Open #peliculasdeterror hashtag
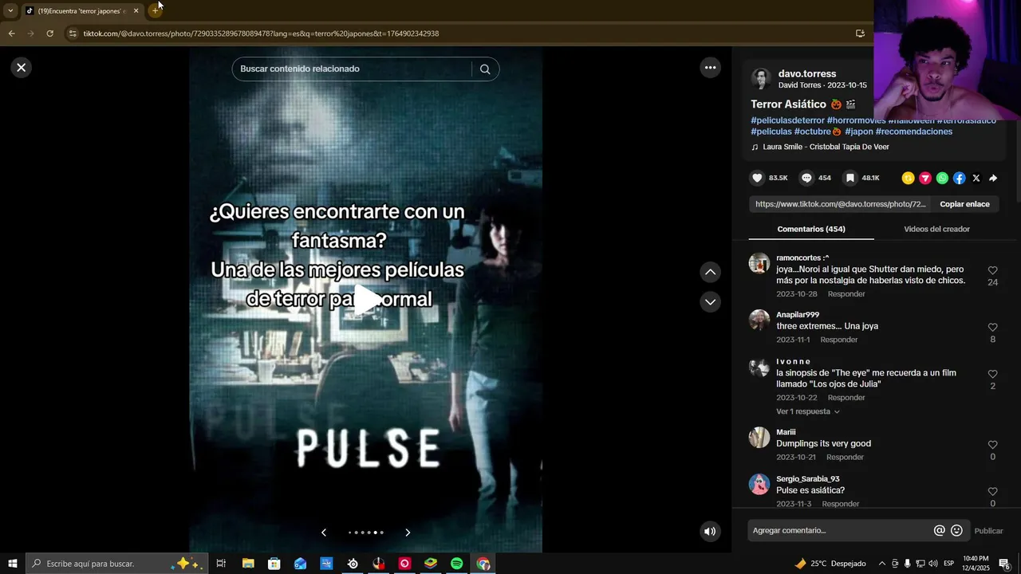 [787, 120]
